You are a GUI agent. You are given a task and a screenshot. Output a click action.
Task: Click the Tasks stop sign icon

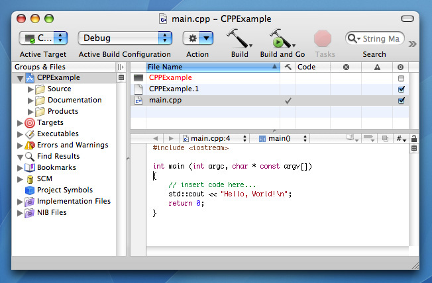point(323,38)
